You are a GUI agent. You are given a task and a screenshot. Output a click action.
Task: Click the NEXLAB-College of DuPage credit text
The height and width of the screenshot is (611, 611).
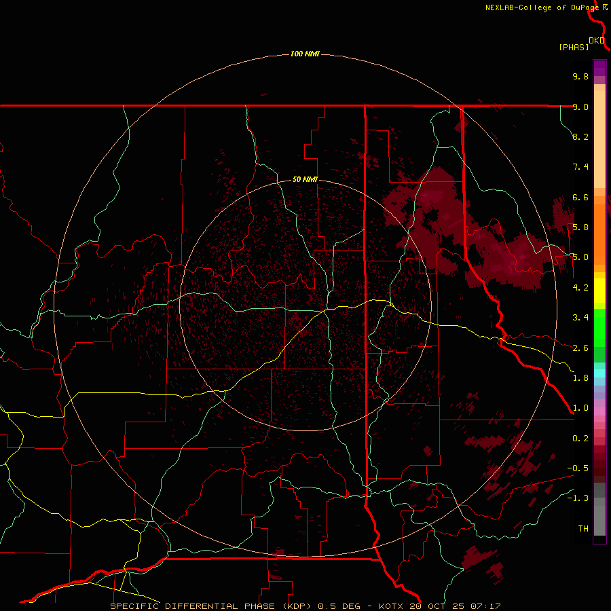(x=542, y=7)
